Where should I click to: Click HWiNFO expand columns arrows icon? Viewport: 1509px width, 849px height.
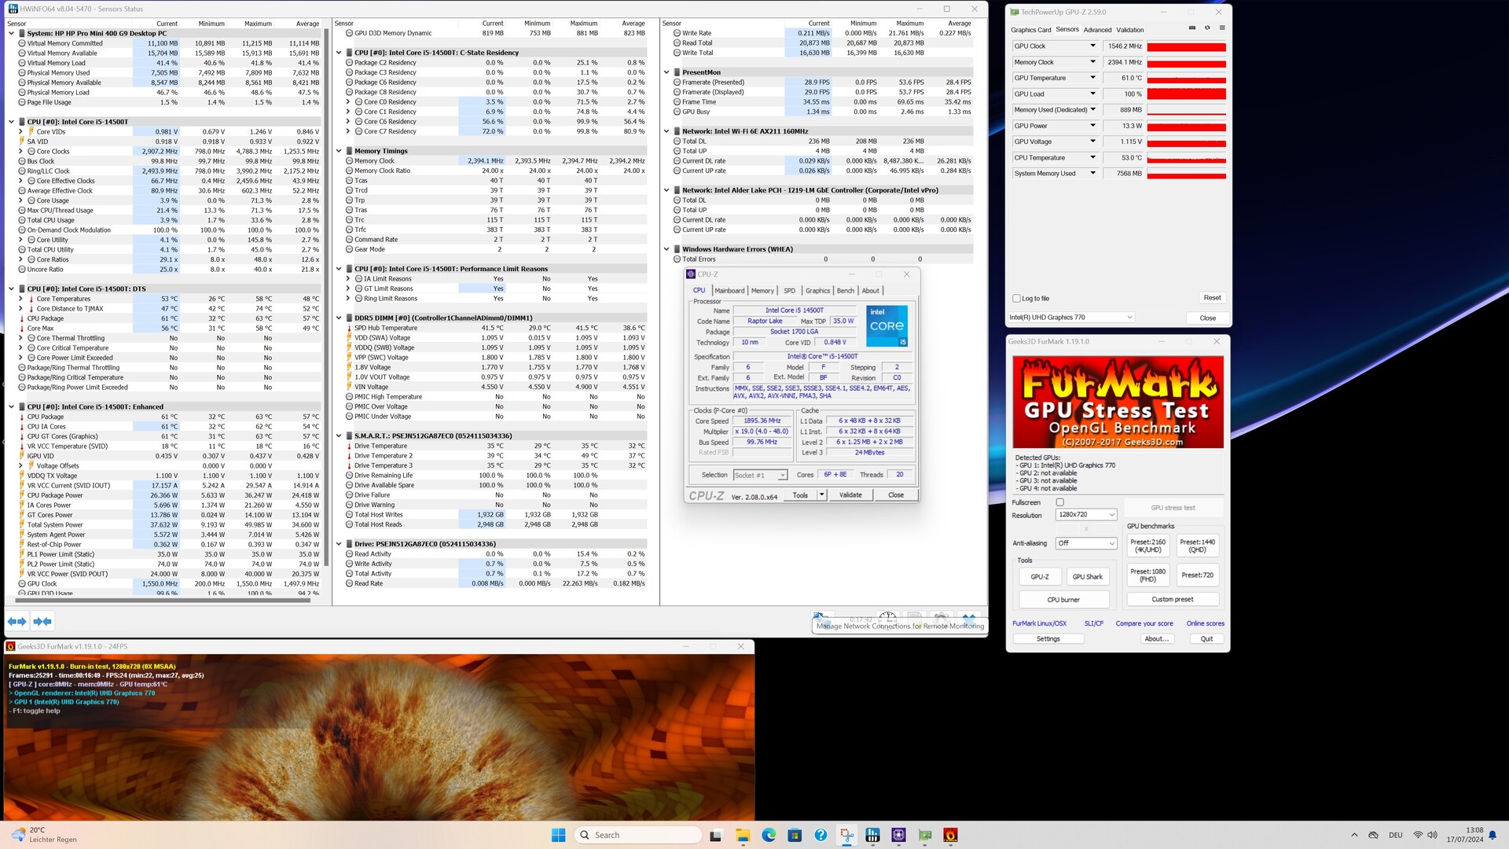17,621
